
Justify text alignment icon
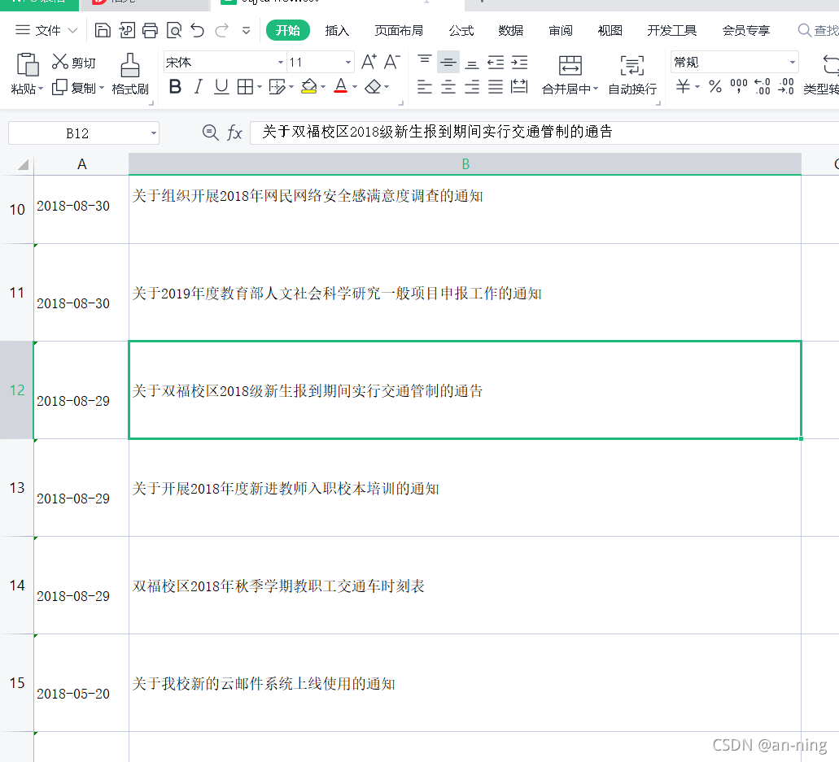496,87
